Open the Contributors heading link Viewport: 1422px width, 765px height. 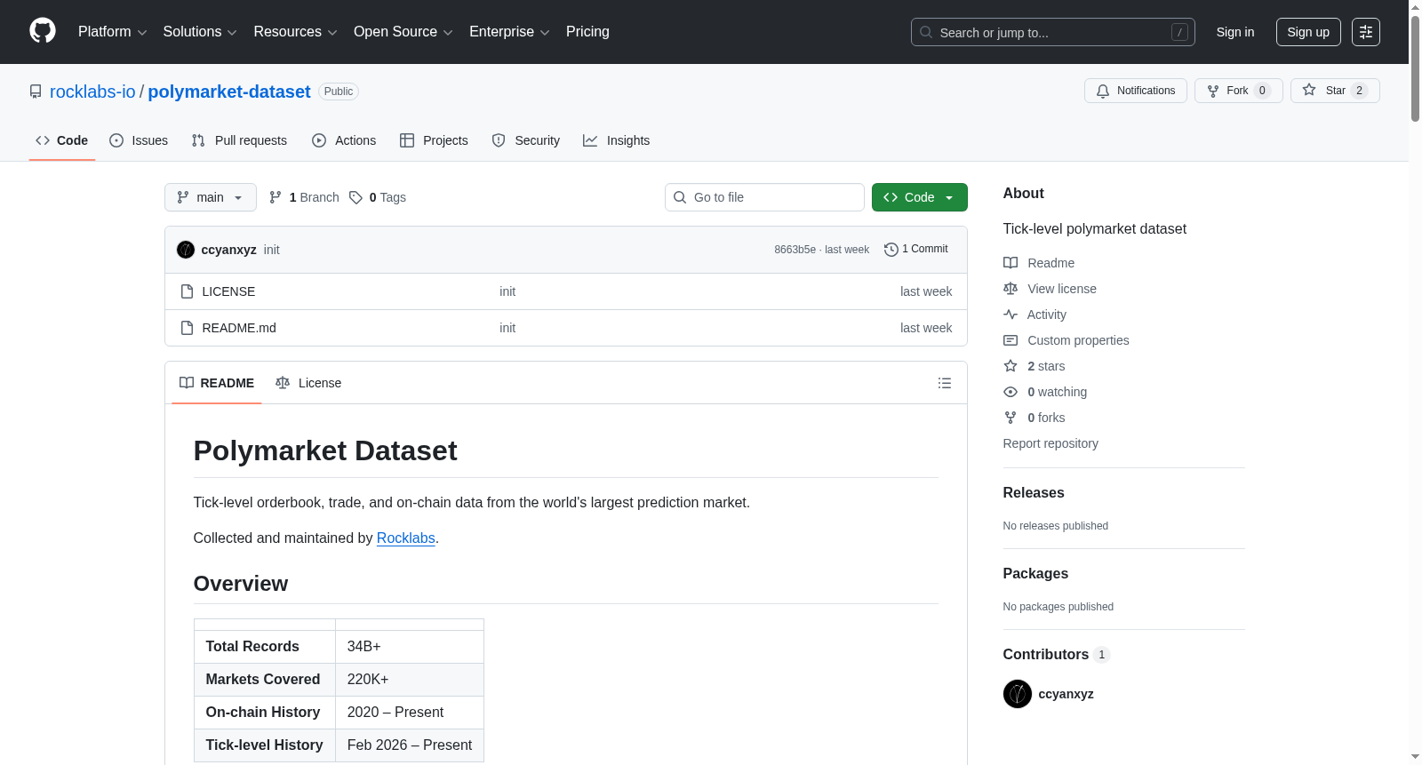pyautogui.click(x=1057, y=655)
